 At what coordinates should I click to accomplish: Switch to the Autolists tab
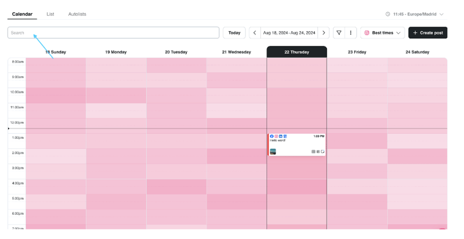pyautogui.click(x=77, y=14)
